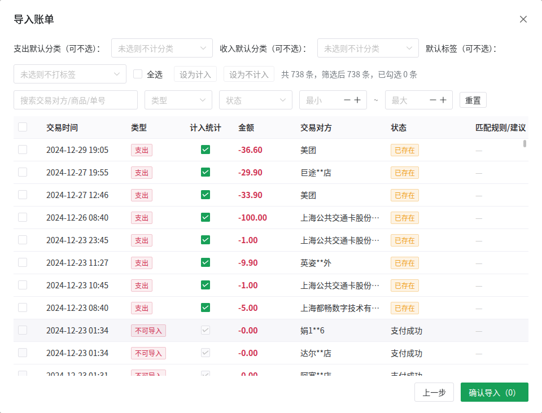The width and height of the screenshot is (542, 413).
Task: Click the 状态 column header
Action: click(x=399, y=128)
